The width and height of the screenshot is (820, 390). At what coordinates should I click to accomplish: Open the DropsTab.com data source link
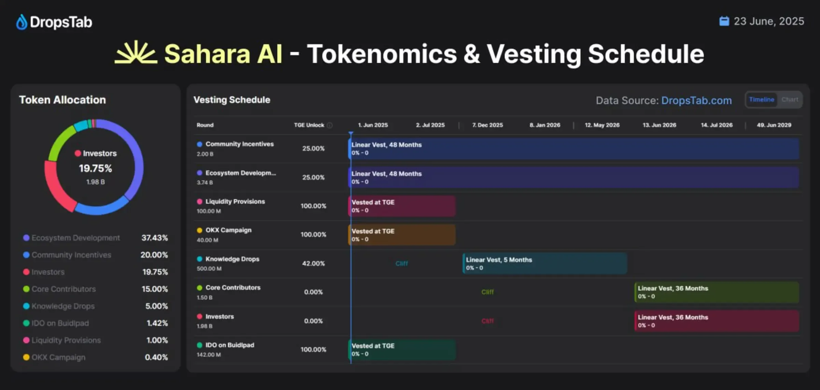click(696, 100)
